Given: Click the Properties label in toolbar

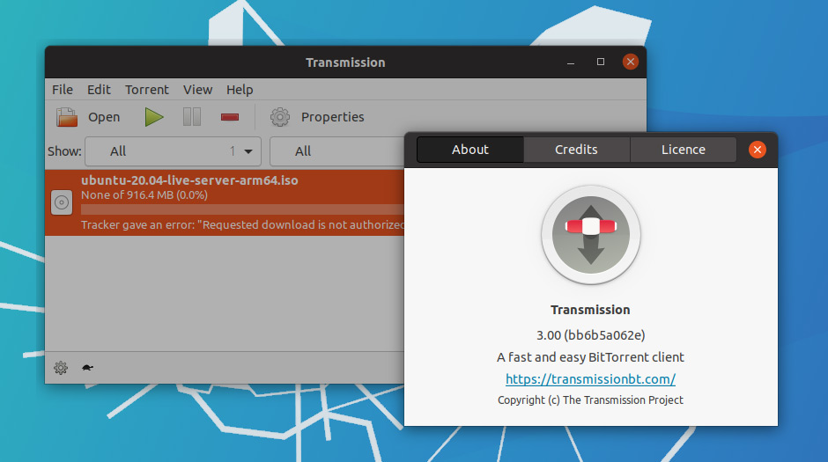Looking at the screenshot, I should coord(333,117).
